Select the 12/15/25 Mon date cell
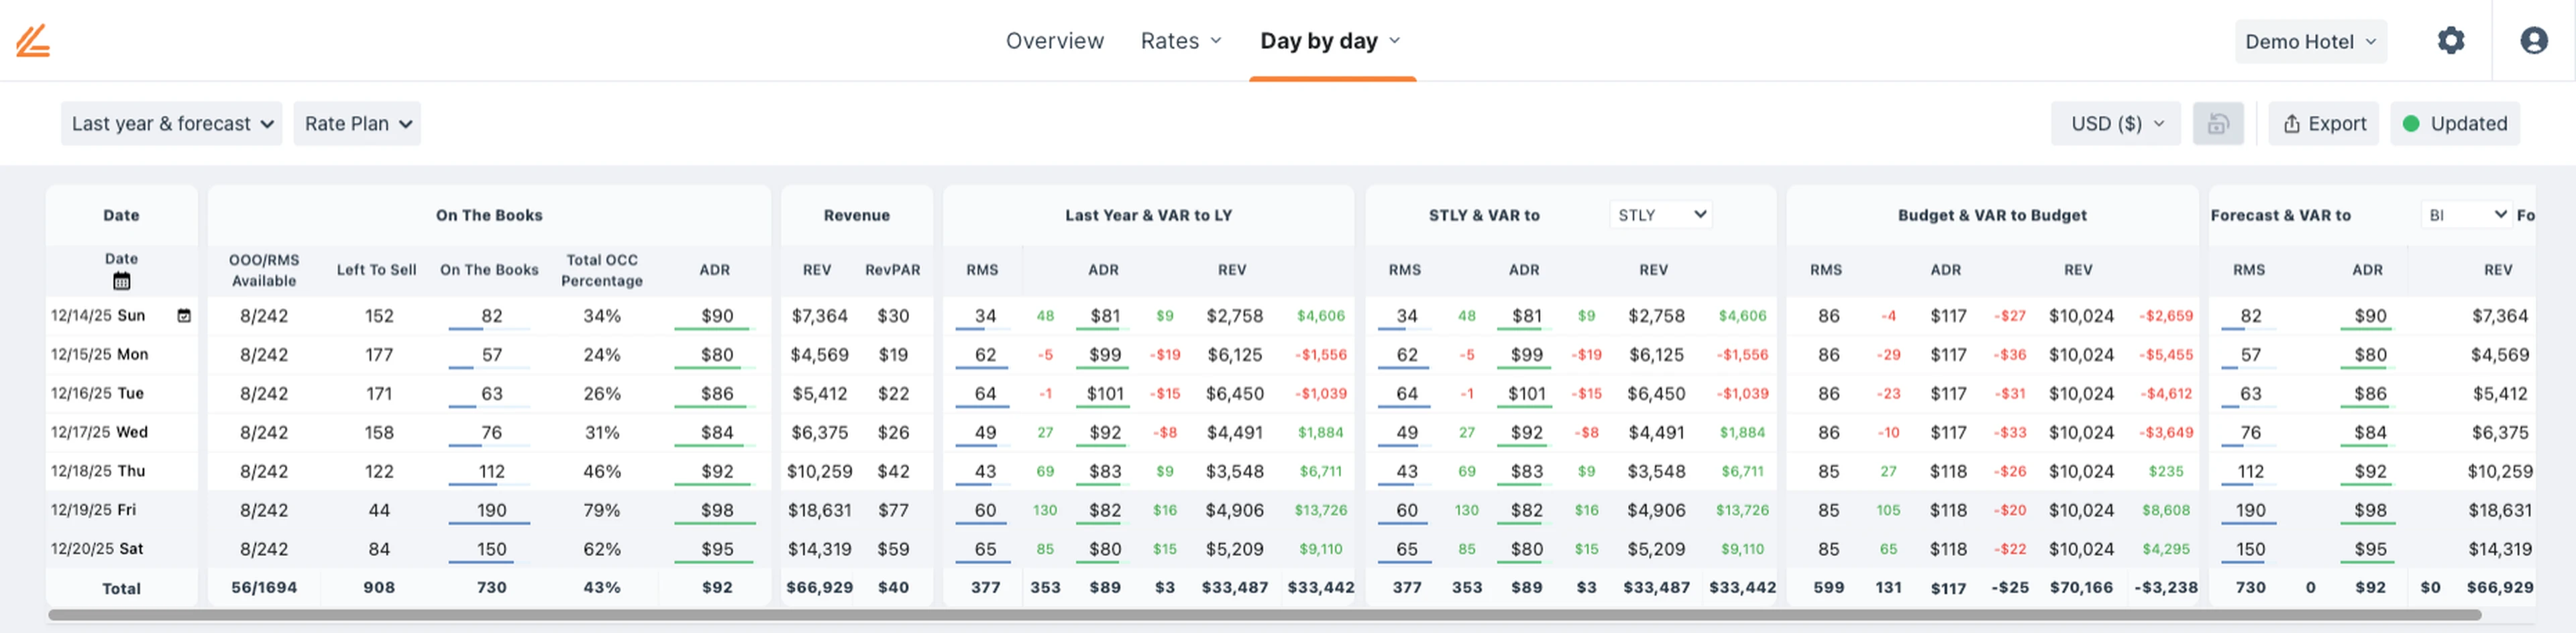Viewport: 2576px width, 633px height. pos(100,355)
